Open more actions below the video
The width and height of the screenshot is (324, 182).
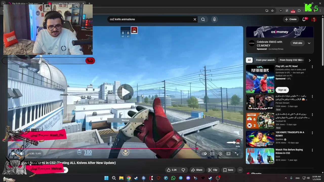[x=240, y=170]
